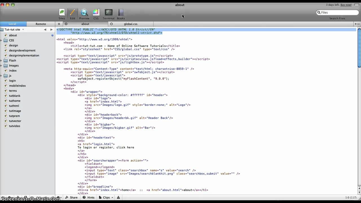Open the gear action menu in bottom bar
This screenshot has width=361, height=203.
pyautogui.click(x=59, y=198)
